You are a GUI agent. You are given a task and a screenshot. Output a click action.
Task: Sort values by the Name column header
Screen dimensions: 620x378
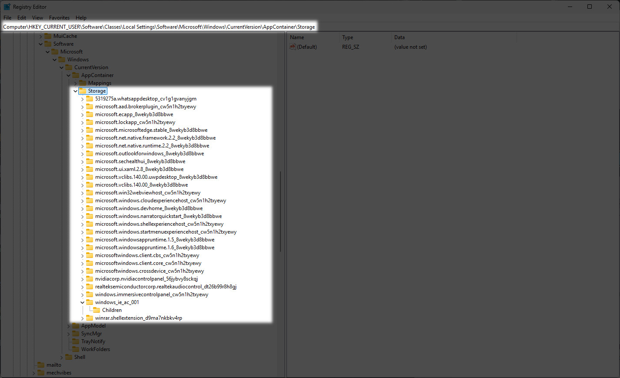(313, 37)
